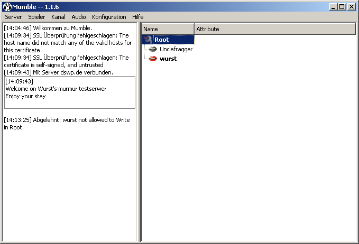
Task: Click the Root channel icon
Action: (x=148, y=39)
